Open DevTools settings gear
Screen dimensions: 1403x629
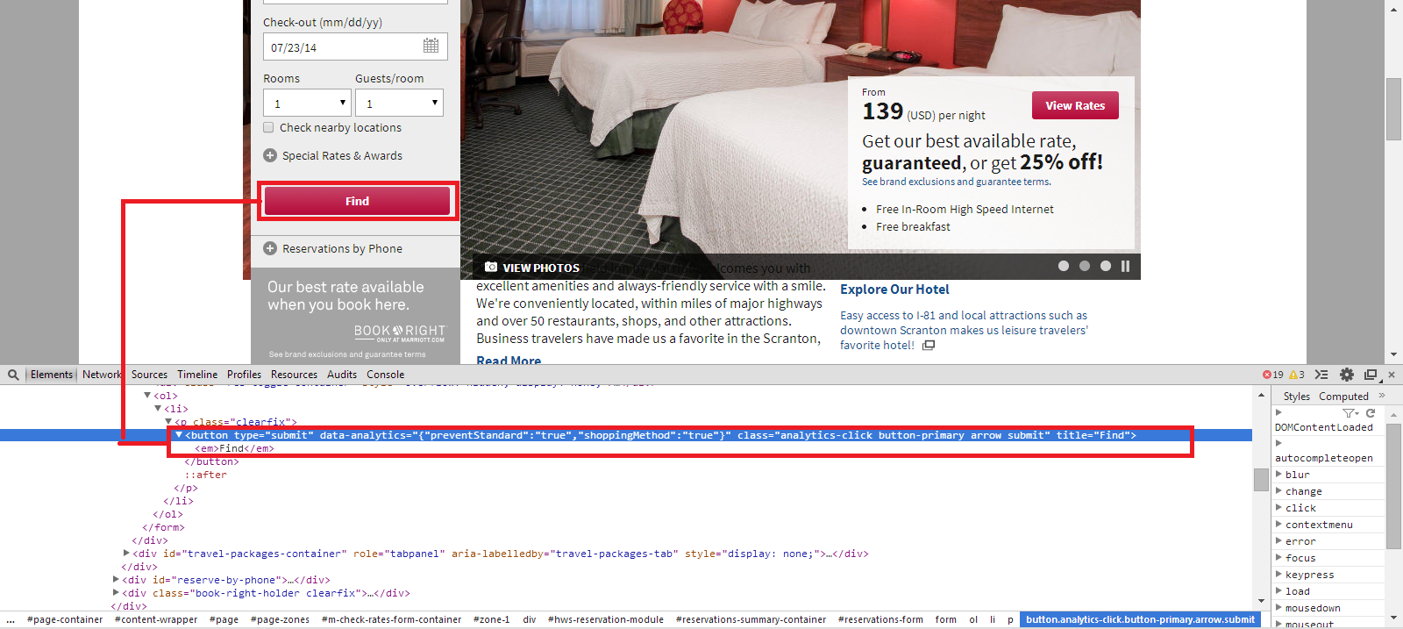click(1347, 375)
